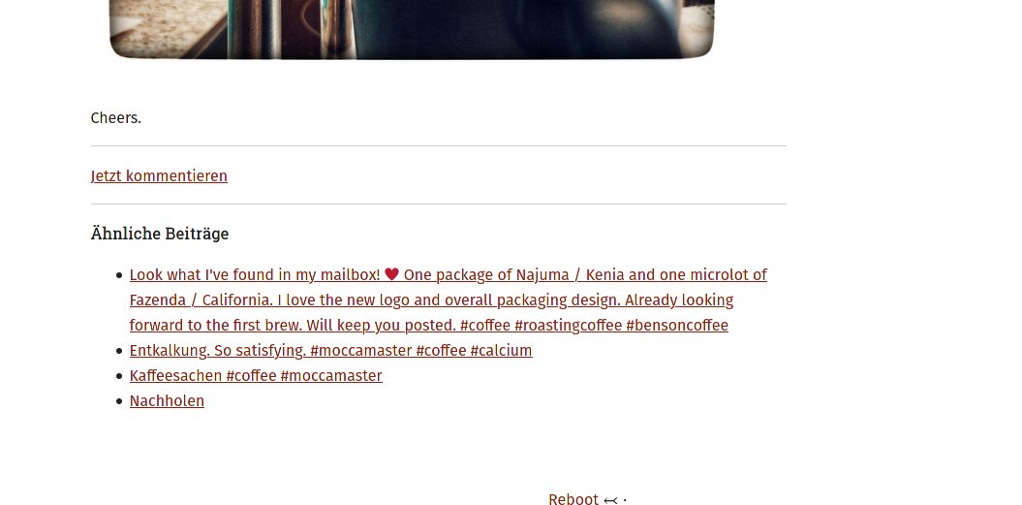The image size is (1022, 505).
Task: Click the divider line below Cheers
Action: tap(439, 146)
